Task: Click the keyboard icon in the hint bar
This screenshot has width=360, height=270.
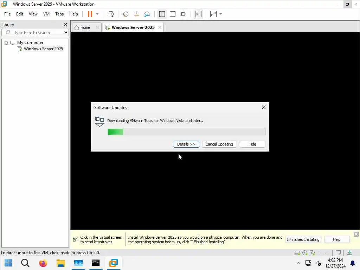Action: (75, 239)
